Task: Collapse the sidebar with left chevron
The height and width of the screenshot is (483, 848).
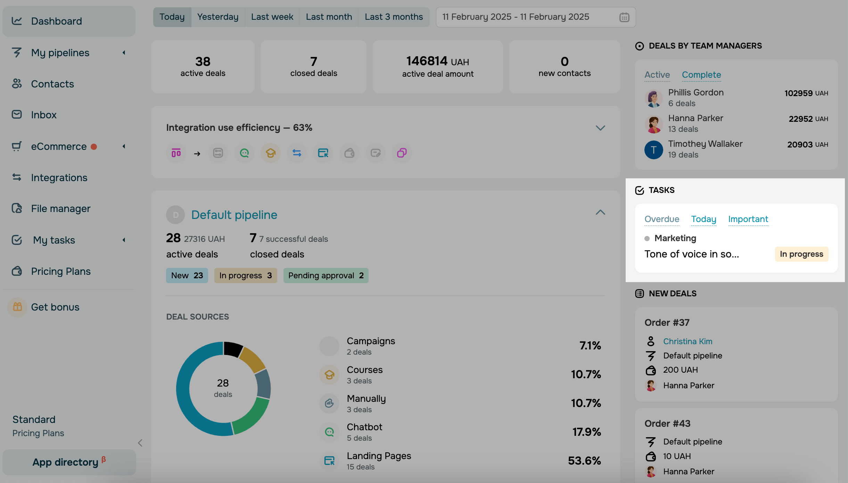Action: (140, 443)
